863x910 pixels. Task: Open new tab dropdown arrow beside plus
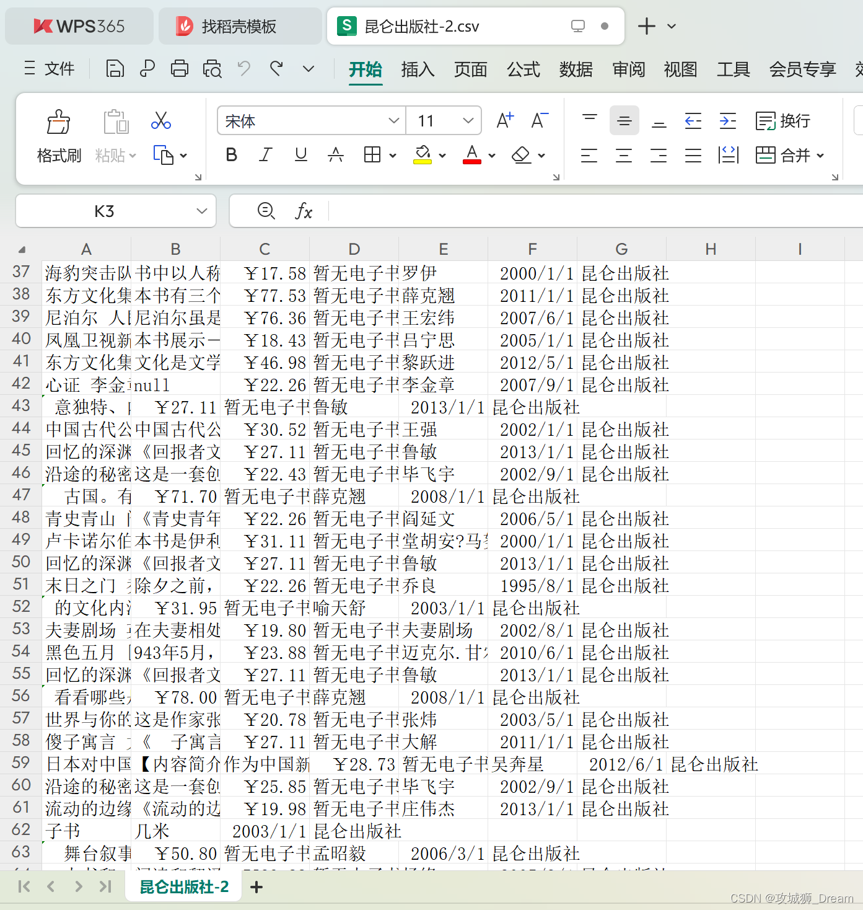click(x=672, y=26)
